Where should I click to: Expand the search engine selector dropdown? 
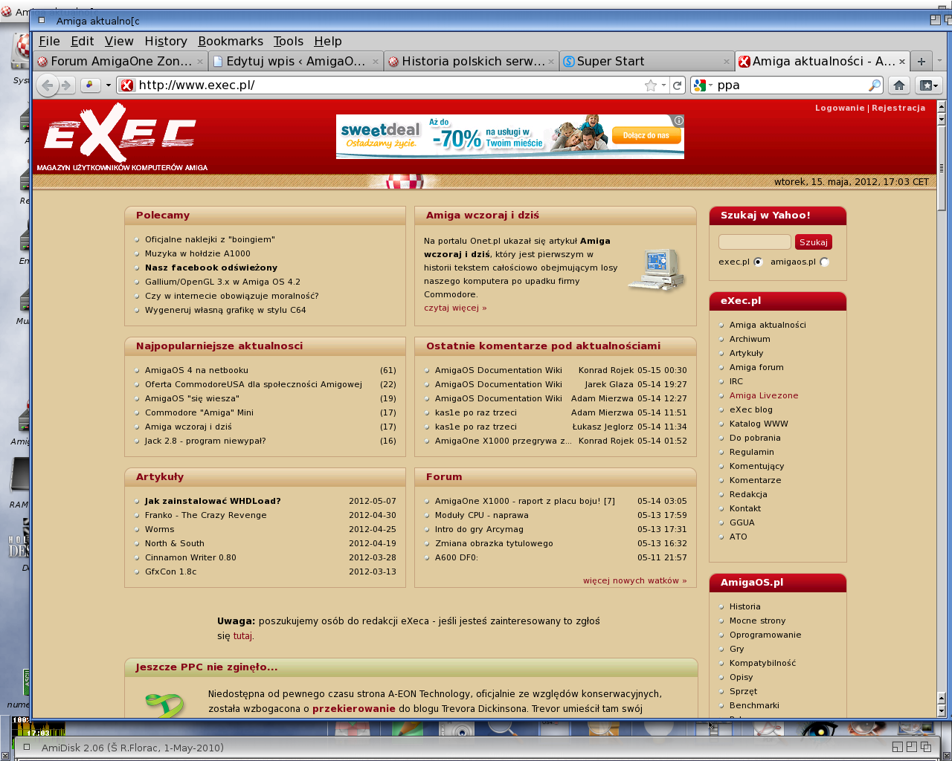710,85
